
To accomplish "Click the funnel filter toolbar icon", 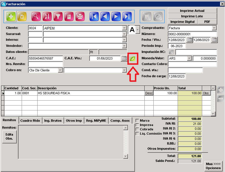I will (x=58, y=16).
